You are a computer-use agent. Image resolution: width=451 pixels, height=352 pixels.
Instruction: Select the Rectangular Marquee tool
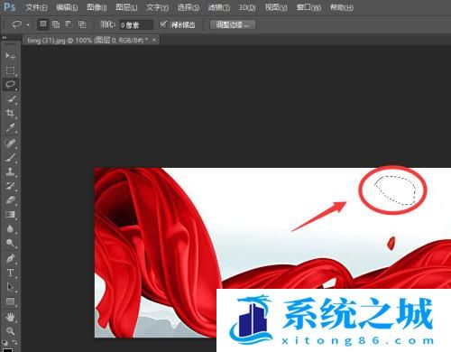pyautogui.click(x=10, y=70)
